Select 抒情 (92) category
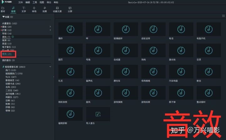The image size is (226, 140). click(x=10, y=107)
